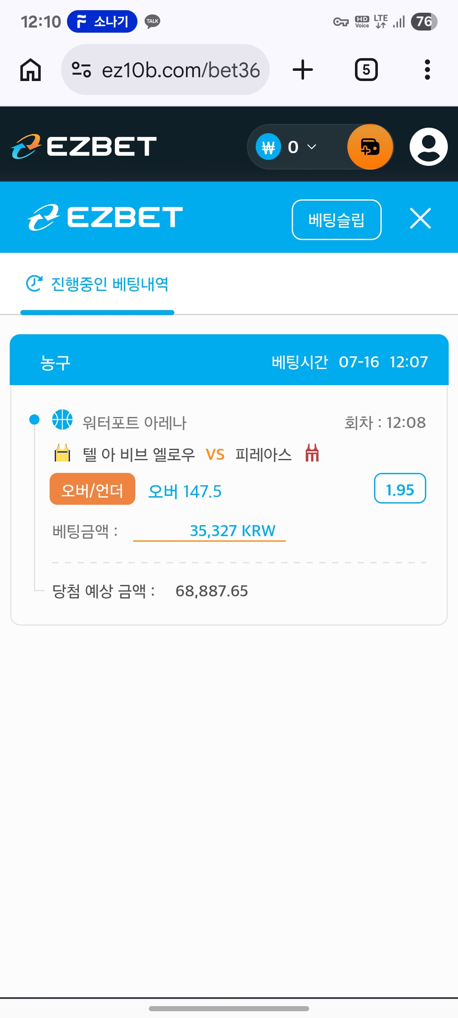Click the EZBET logo in dark header
Image resolution: width=458 pixels, height=1018 pixels.
pyautogui.click(x=84, y=147)
